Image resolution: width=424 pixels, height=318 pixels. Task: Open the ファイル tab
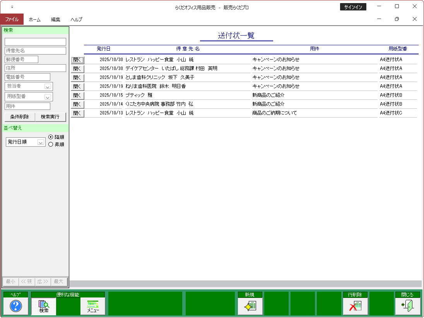[x=12, y=19]
